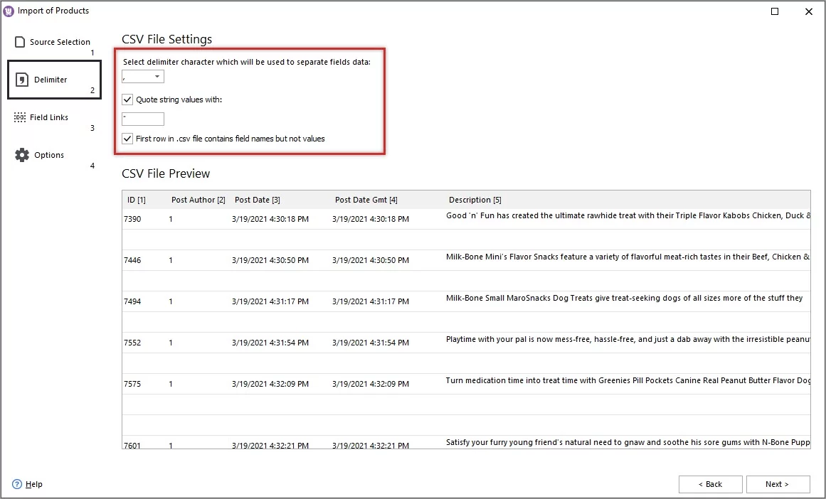826x499 pixels.
Task: Switch to the Options step
Action: click(x=49, y=154)
